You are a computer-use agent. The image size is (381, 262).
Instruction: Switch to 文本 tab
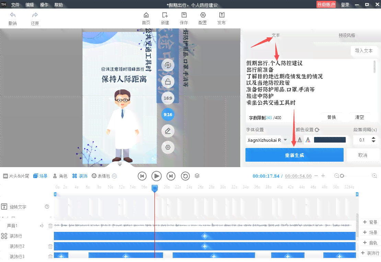(x=276, y=35)
